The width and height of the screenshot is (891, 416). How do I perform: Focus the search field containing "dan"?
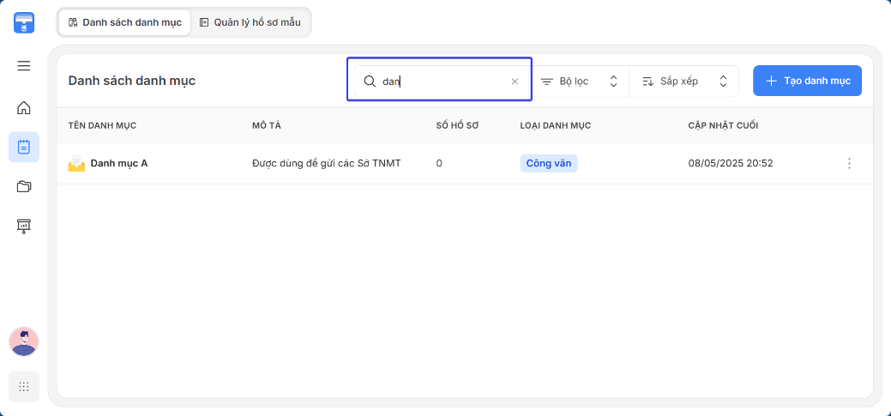[441, 81]
